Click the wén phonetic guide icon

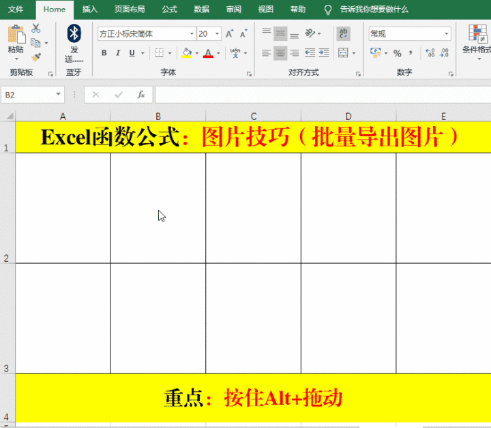235,53
